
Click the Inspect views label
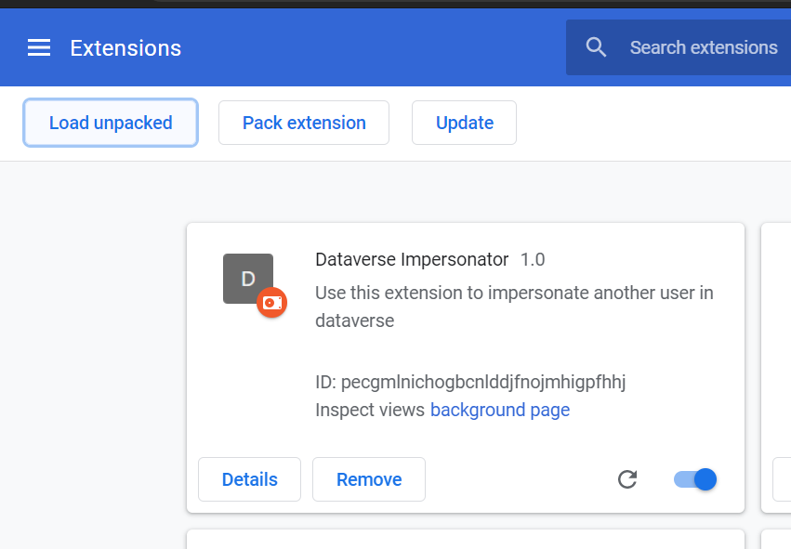pyautogui.click(x=370, y=410)
